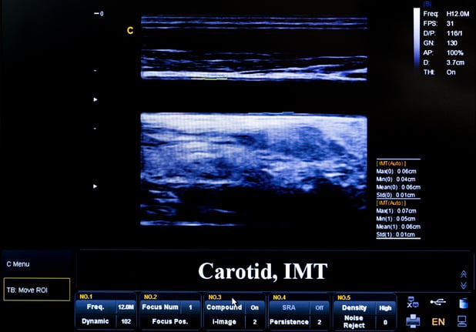Click the NO.2 group header
476x332 pixels.
pos(150,297)
